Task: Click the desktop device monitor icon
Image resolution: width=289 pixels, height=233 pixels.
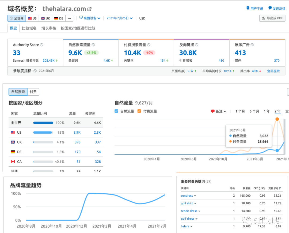Action: click(81, 17)
